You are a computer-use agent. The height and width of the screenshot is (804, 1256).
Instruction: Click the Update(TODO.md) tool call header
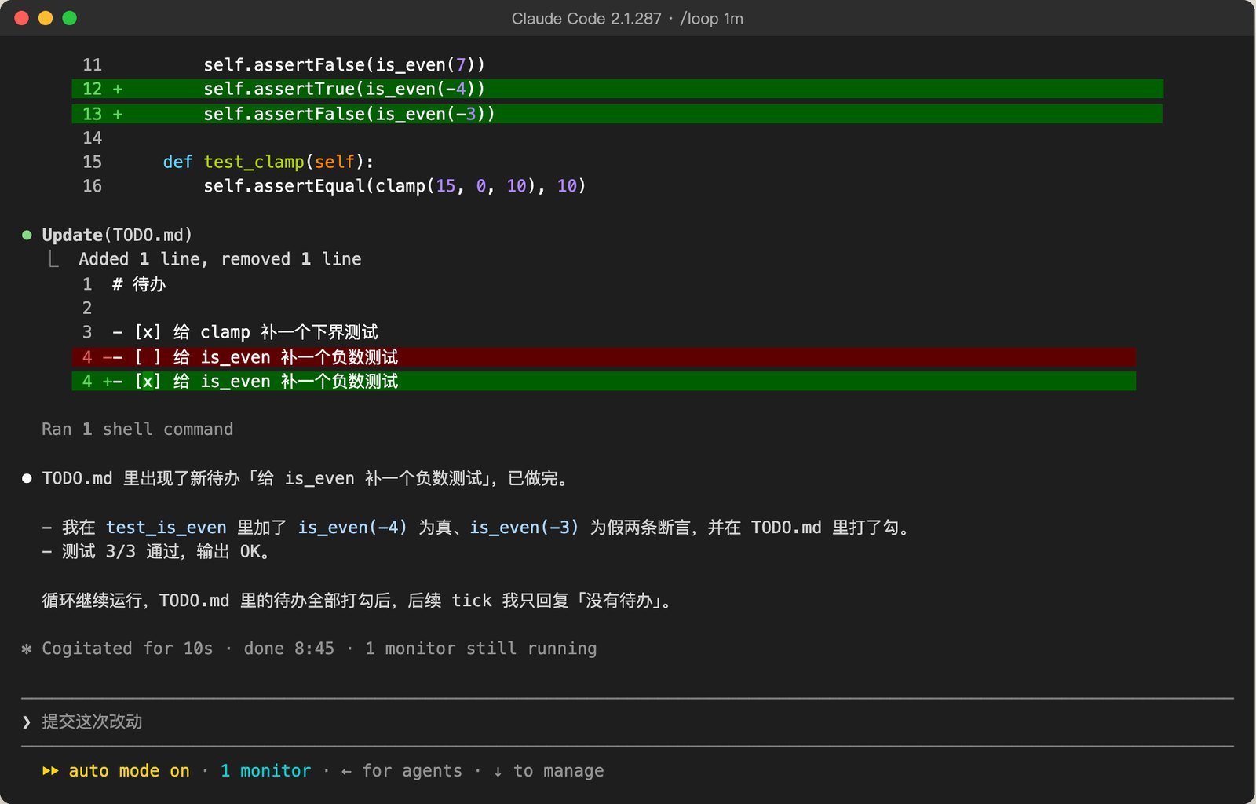[x=117, y=235]
